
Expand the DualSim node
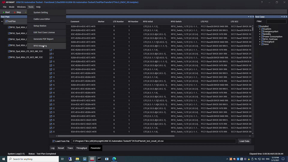[x=260, y=29]
